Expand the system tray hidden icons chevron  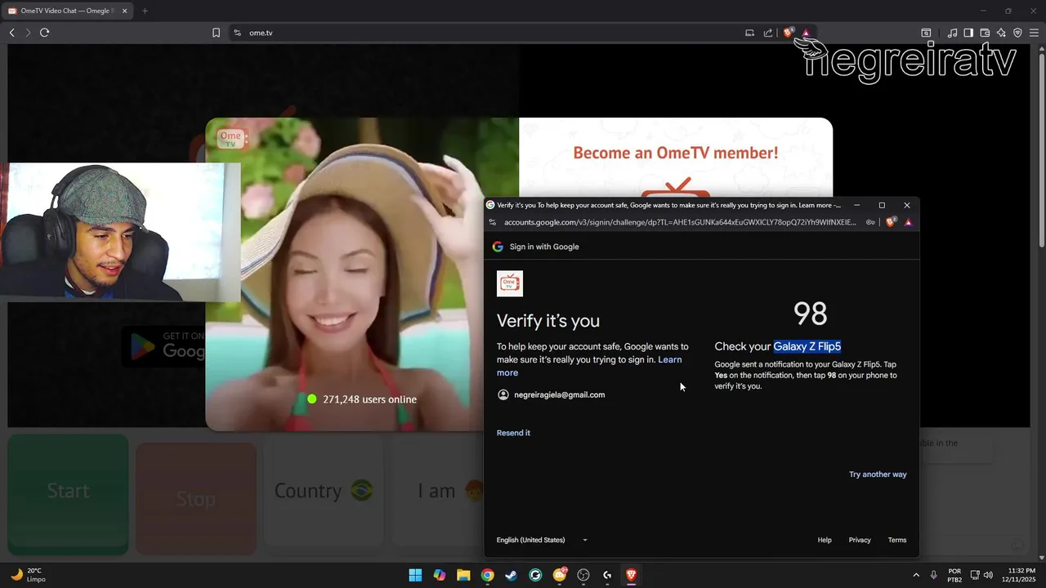click(x=916, y=575)
